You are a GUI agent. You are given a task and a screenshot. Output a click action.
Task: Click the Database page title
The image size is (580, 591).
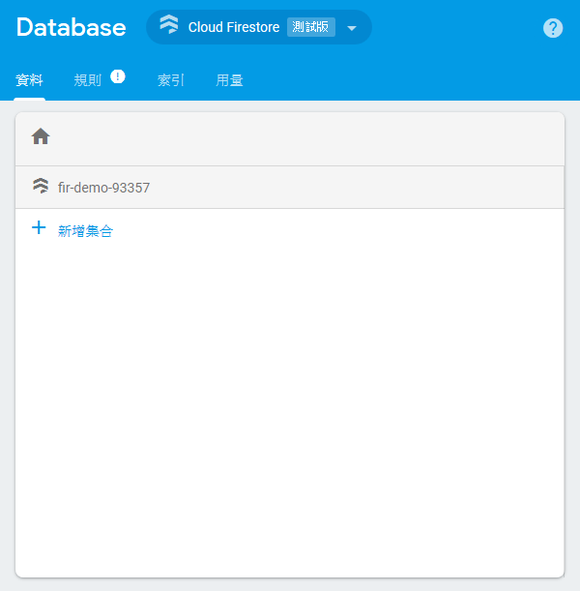tap(72, 27)
